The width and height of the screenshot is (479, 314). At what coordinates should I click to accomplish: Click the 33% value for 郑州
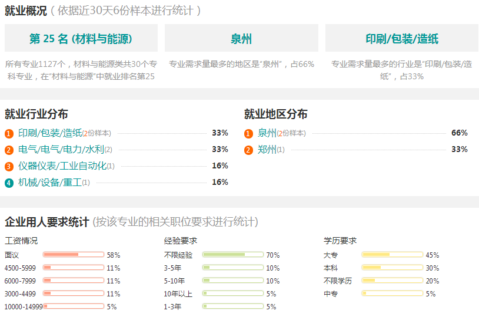pyautogui.click(x=460, y=149)
